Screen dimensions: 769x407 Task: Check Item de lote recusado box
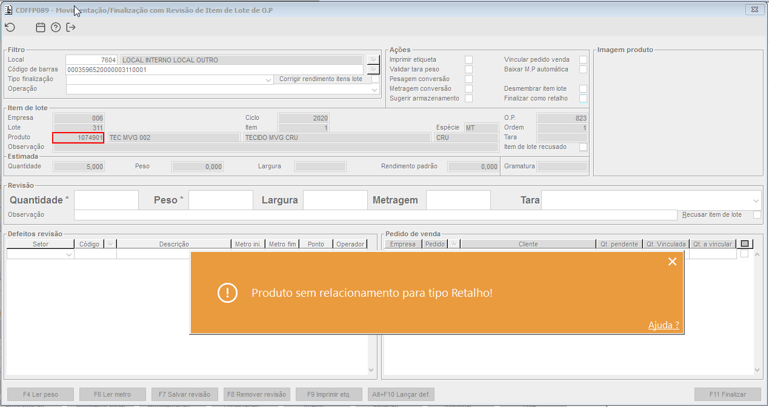coord(583,147)
